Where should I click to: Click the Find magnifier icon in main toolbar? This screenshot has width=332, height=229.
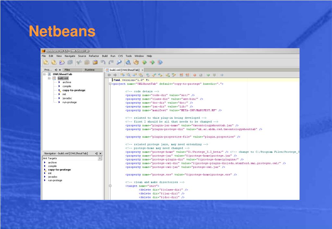[x=119, y=62]
